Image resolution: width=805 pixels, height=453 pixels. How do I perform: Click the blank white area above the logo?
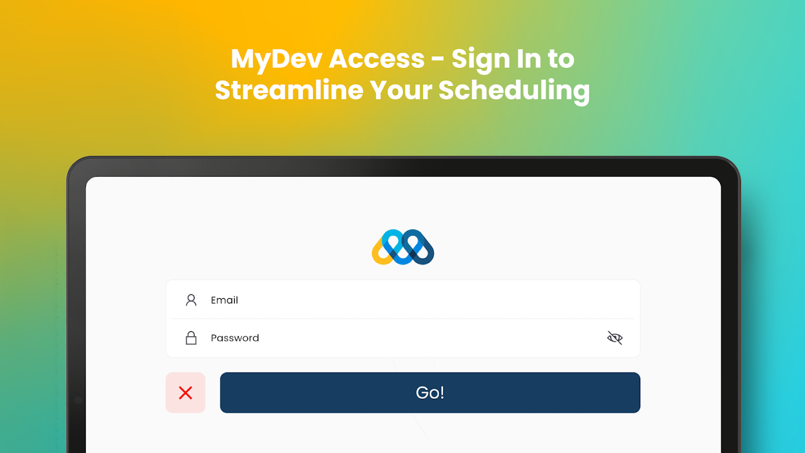[402, 204]
